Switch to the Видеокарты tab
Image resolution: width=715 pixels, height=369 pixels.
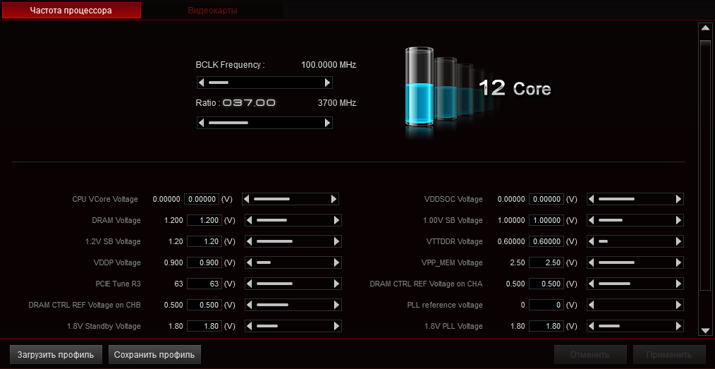coord(212,10)
